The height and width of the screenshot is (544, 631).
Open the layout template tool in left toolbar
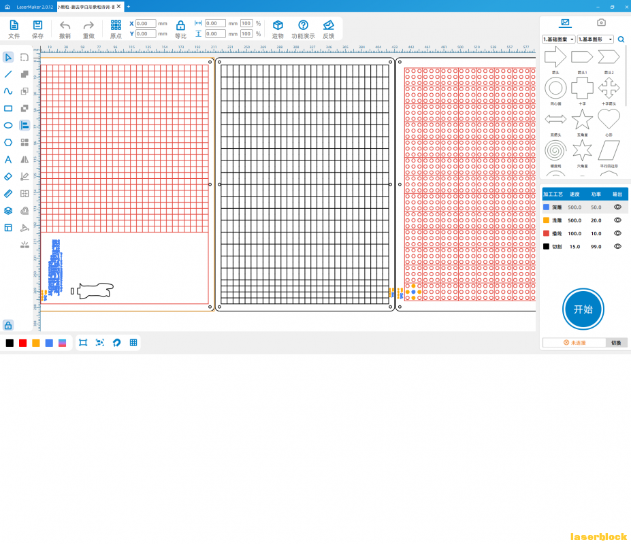[8, 228]
